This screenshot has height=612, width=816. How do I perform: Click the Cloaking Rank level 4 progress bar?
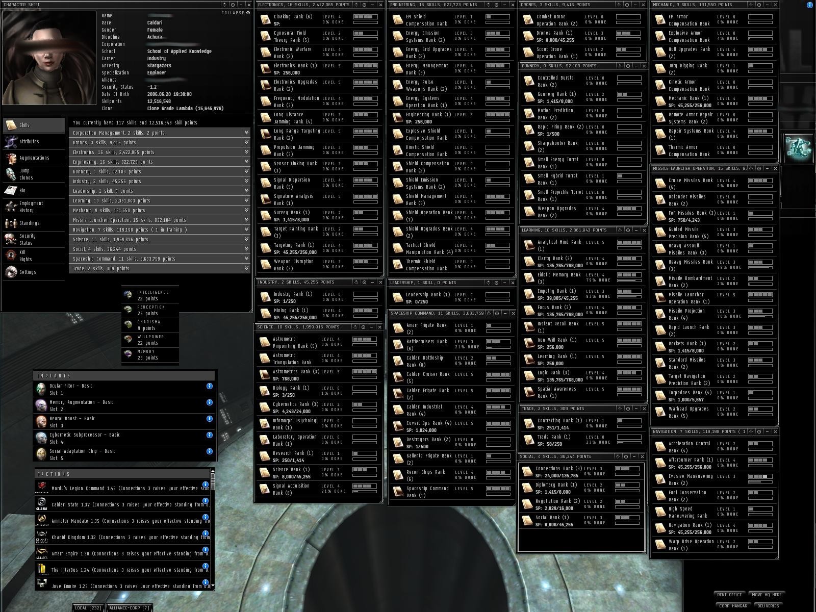[x=365, y=17]
